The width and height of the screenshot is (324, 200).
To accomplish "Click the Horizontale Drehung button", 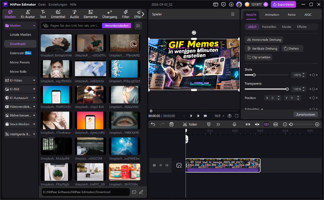I will [264, 40].
